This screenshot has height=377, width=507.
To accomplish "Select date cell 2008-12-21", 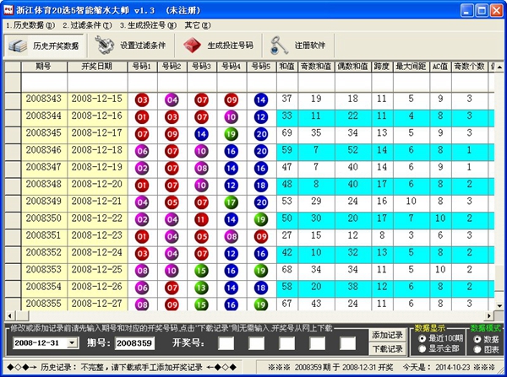I will (97, 202).
